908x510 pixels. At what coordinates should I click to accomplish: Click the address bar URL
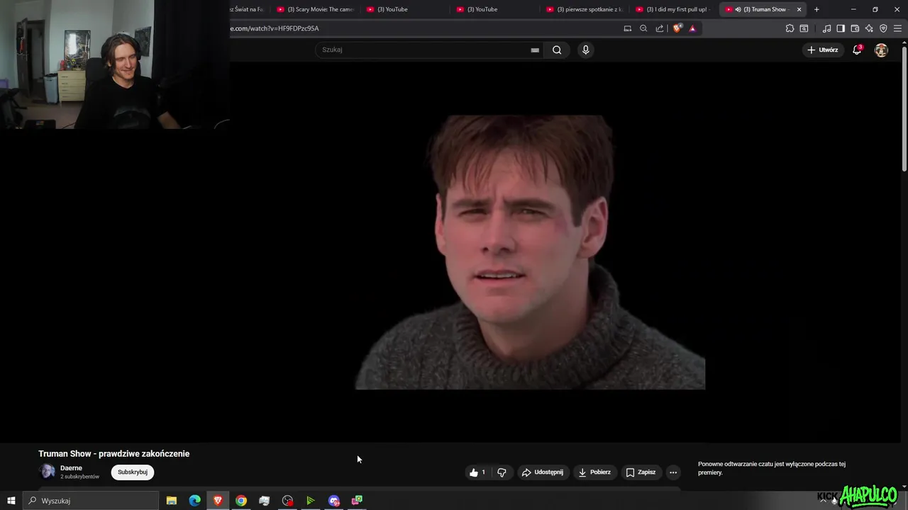point(275,28)
